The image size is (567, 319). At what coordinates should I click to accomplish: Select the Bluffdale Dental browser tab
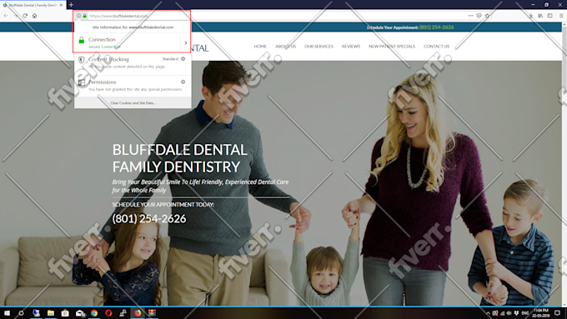point(33,5)
